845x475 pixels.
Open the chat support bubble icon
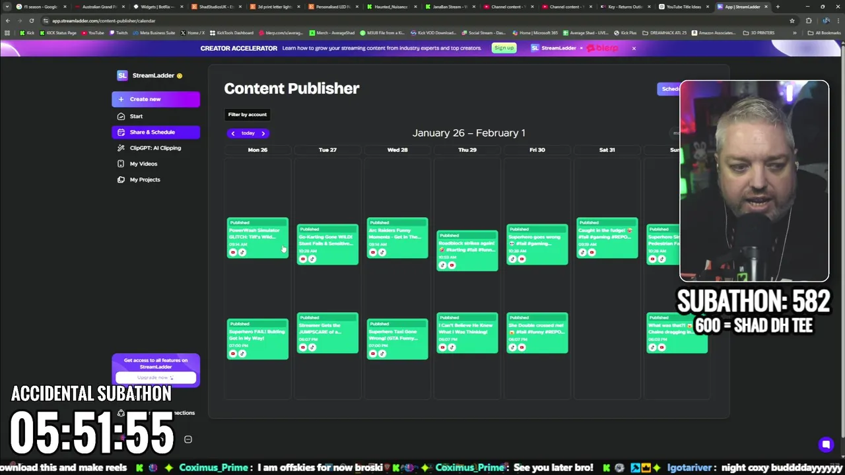point(826,445)
